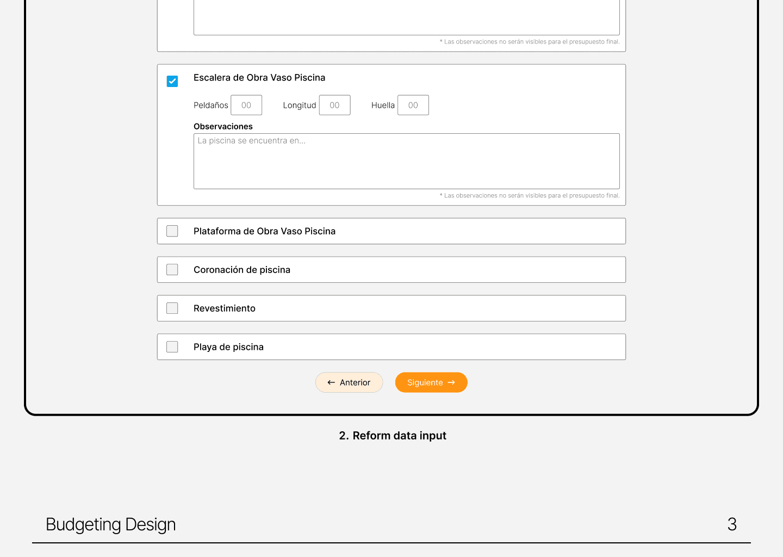
Task: Click the Escalera de Obra Vaso Piscina label
Action: [x=259, y=77]
